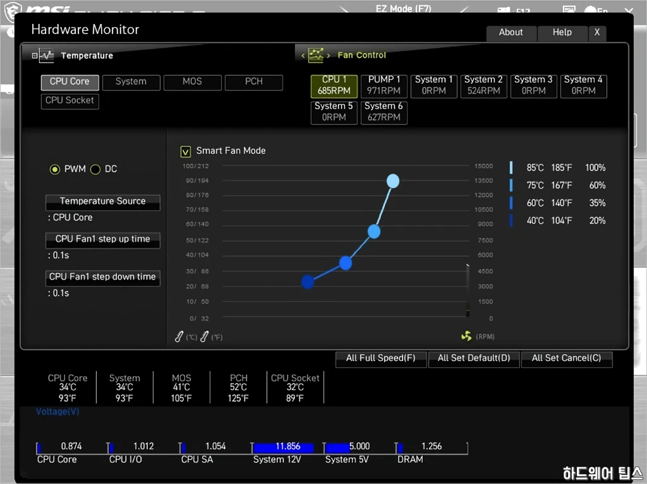Viewport: 647px width, 484px height.
Task: Select the PCH temperature tab
Action: (254, 82)
